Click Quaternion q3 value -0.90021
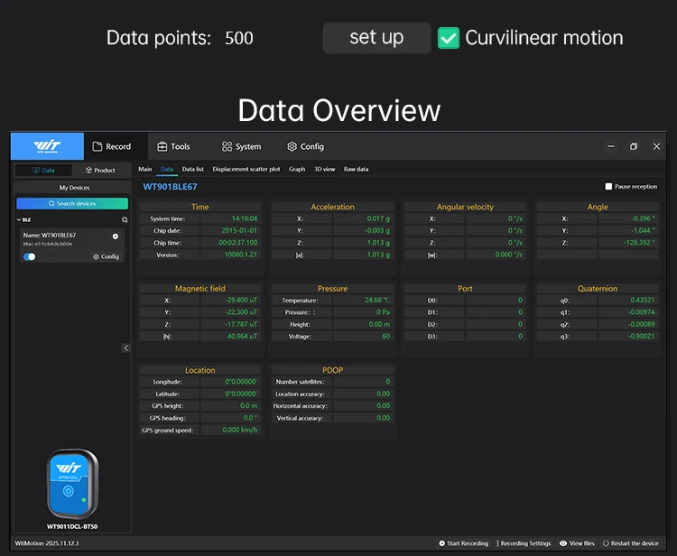The height and width of the screenshot is (556, 677). (641, 337)
